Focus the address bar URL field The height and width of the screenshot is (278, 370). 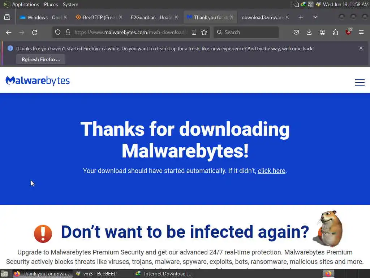(130, 32)
